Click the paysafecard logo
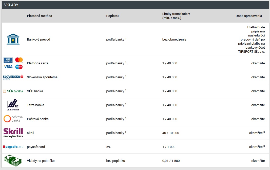This screenshot has width=270, height=170. pos(13,147)
